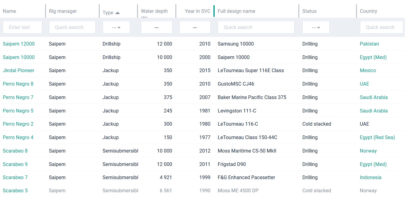Focus the Full design name search box

[x=256, y=28]
